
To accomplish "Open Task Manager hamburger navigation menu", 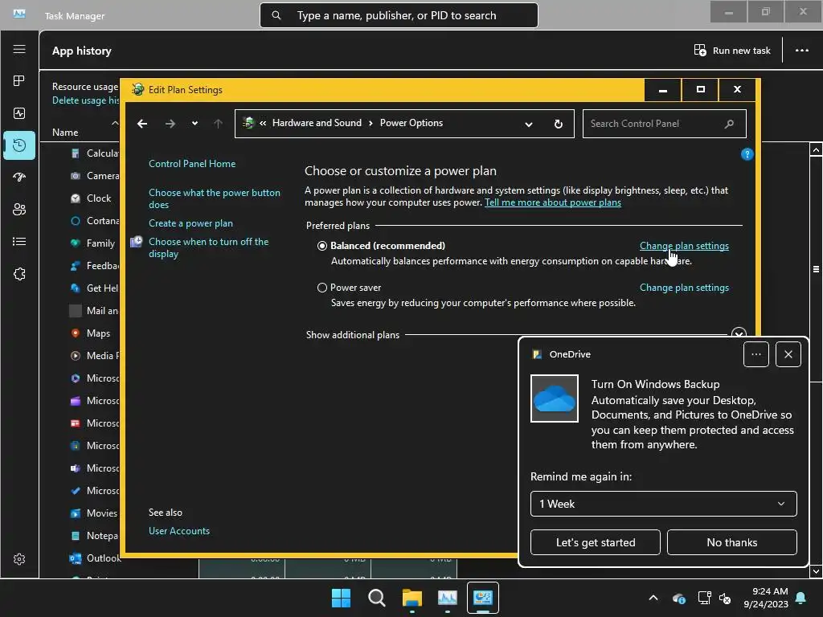I will [19, 49].
